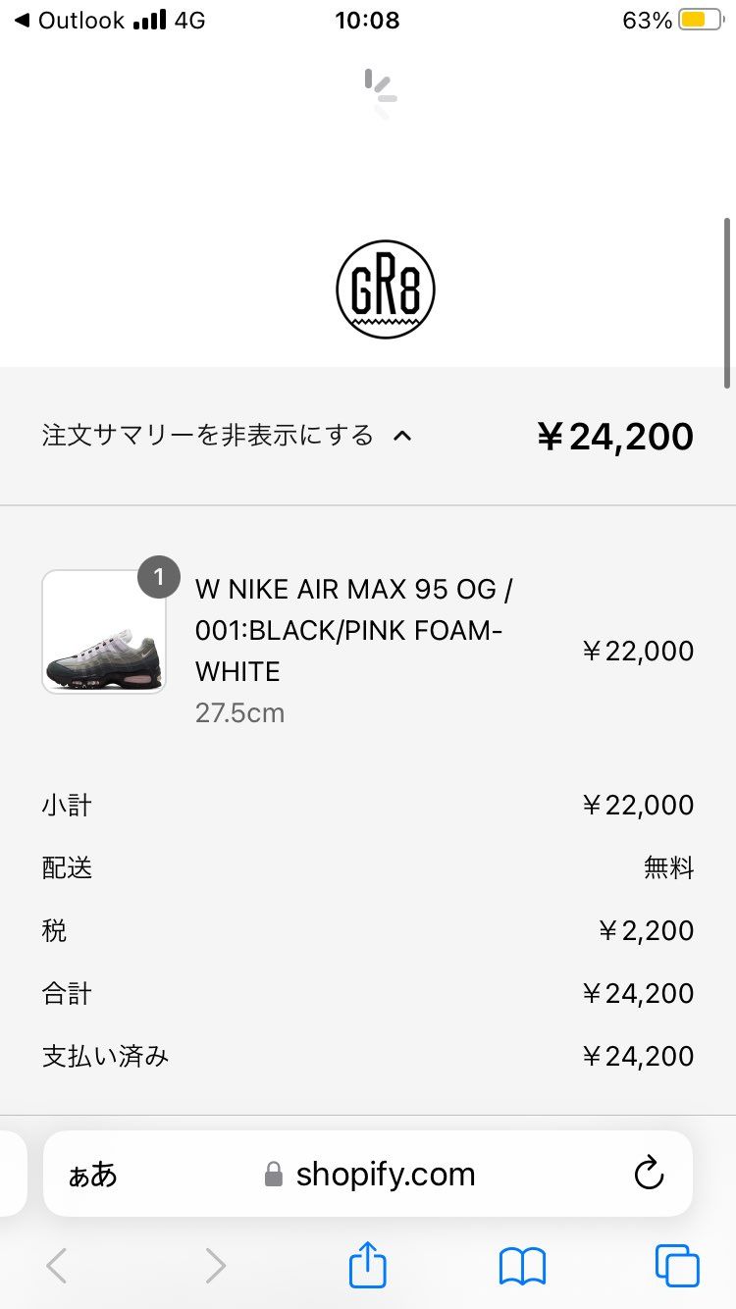Tap the page scrollbar on right edge
Image resolution: width=736 pixels, height=1309 pixels.
(727, 302)
